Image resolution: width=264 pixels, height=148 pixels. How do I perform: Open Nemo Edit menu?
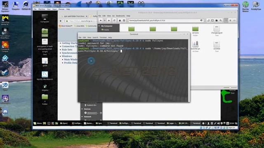104,16
